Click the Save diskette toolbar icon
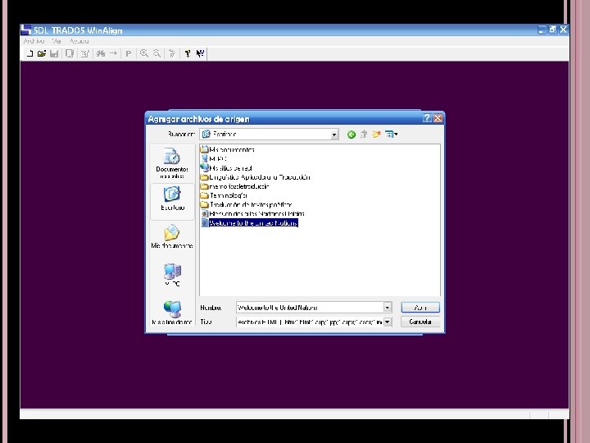 pos(54,53)
